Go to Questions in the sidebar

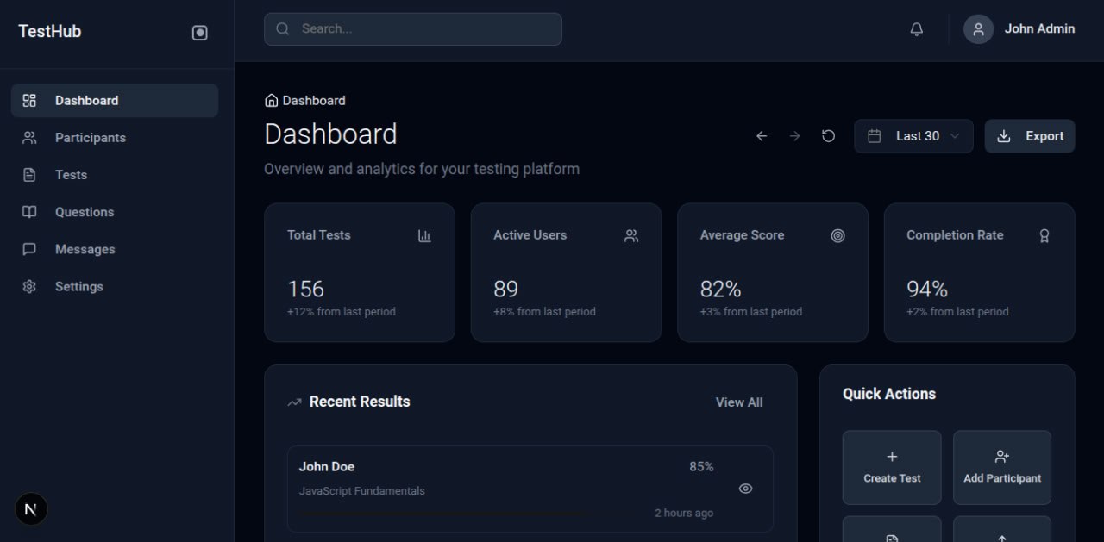pyautogui.click(x=84, y=212)
